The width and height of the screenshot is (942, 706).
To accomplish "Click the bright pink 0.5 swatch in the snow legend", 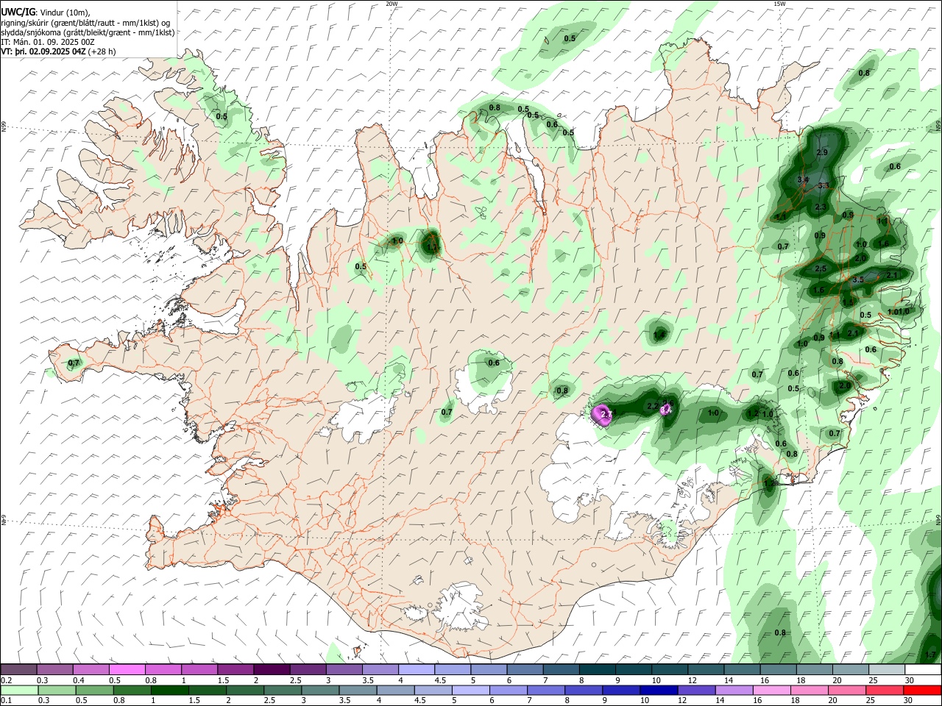I will point(128,670).
